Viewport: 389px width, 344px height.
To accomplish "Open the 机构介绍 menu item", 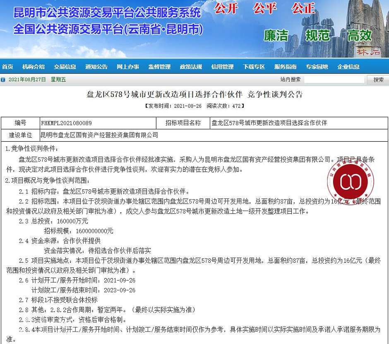I will (34, 67).
